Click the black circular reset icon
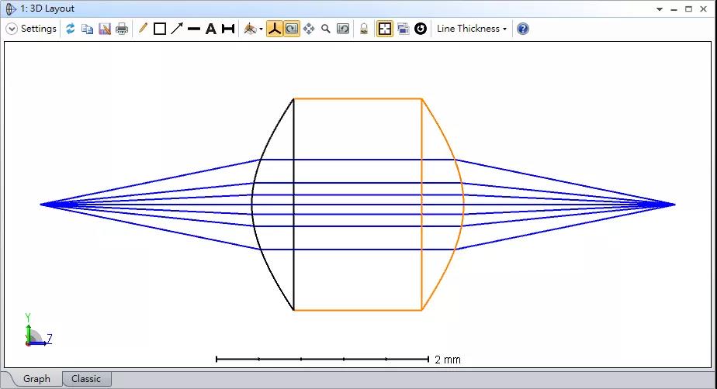The height and width of the screenshot is (389, 717). point(421,29)
